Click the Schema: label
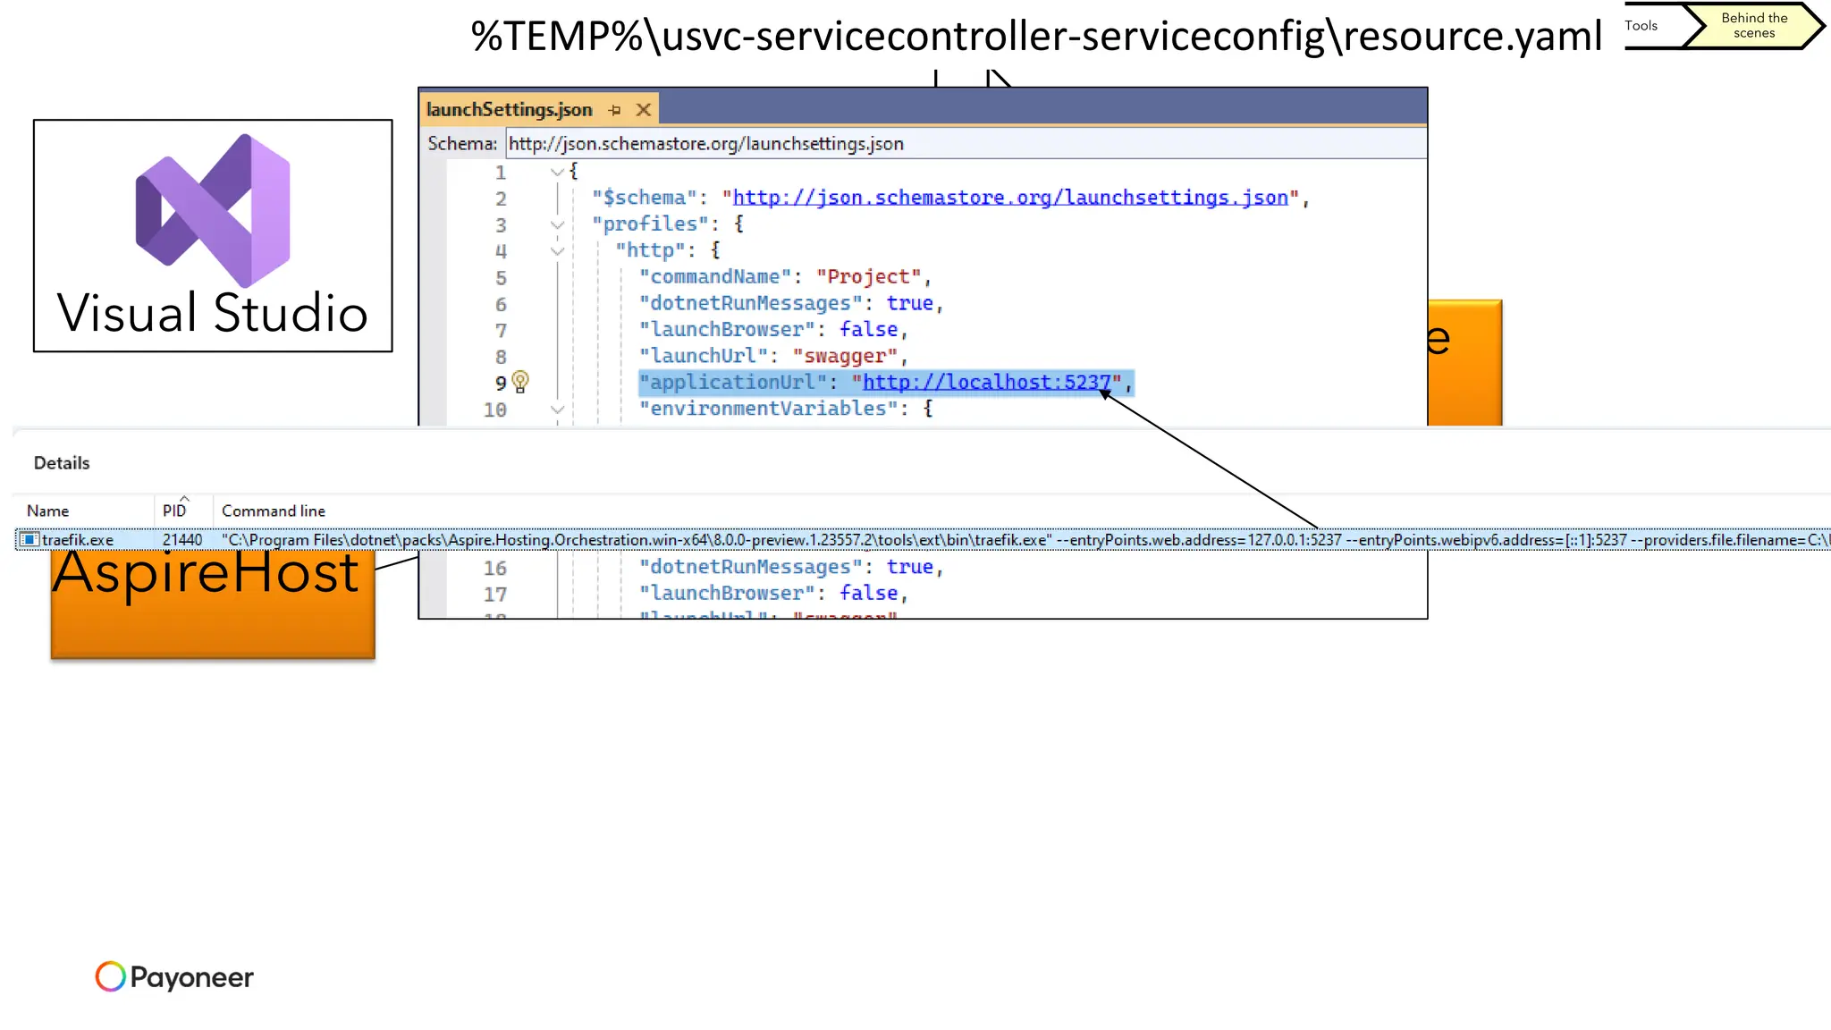Viewport: 1831px width, 1030px height. tap(462, 144)
